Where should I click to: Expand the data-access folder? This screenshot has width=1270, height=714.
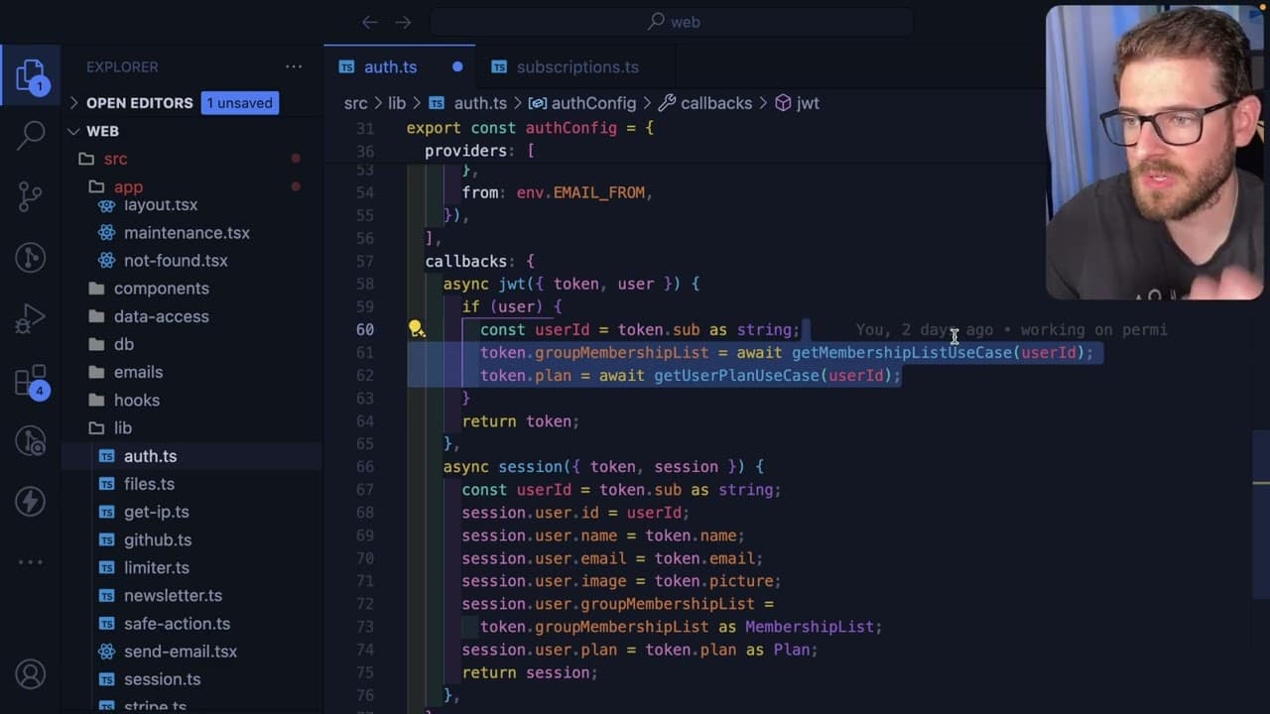point(161,316)
